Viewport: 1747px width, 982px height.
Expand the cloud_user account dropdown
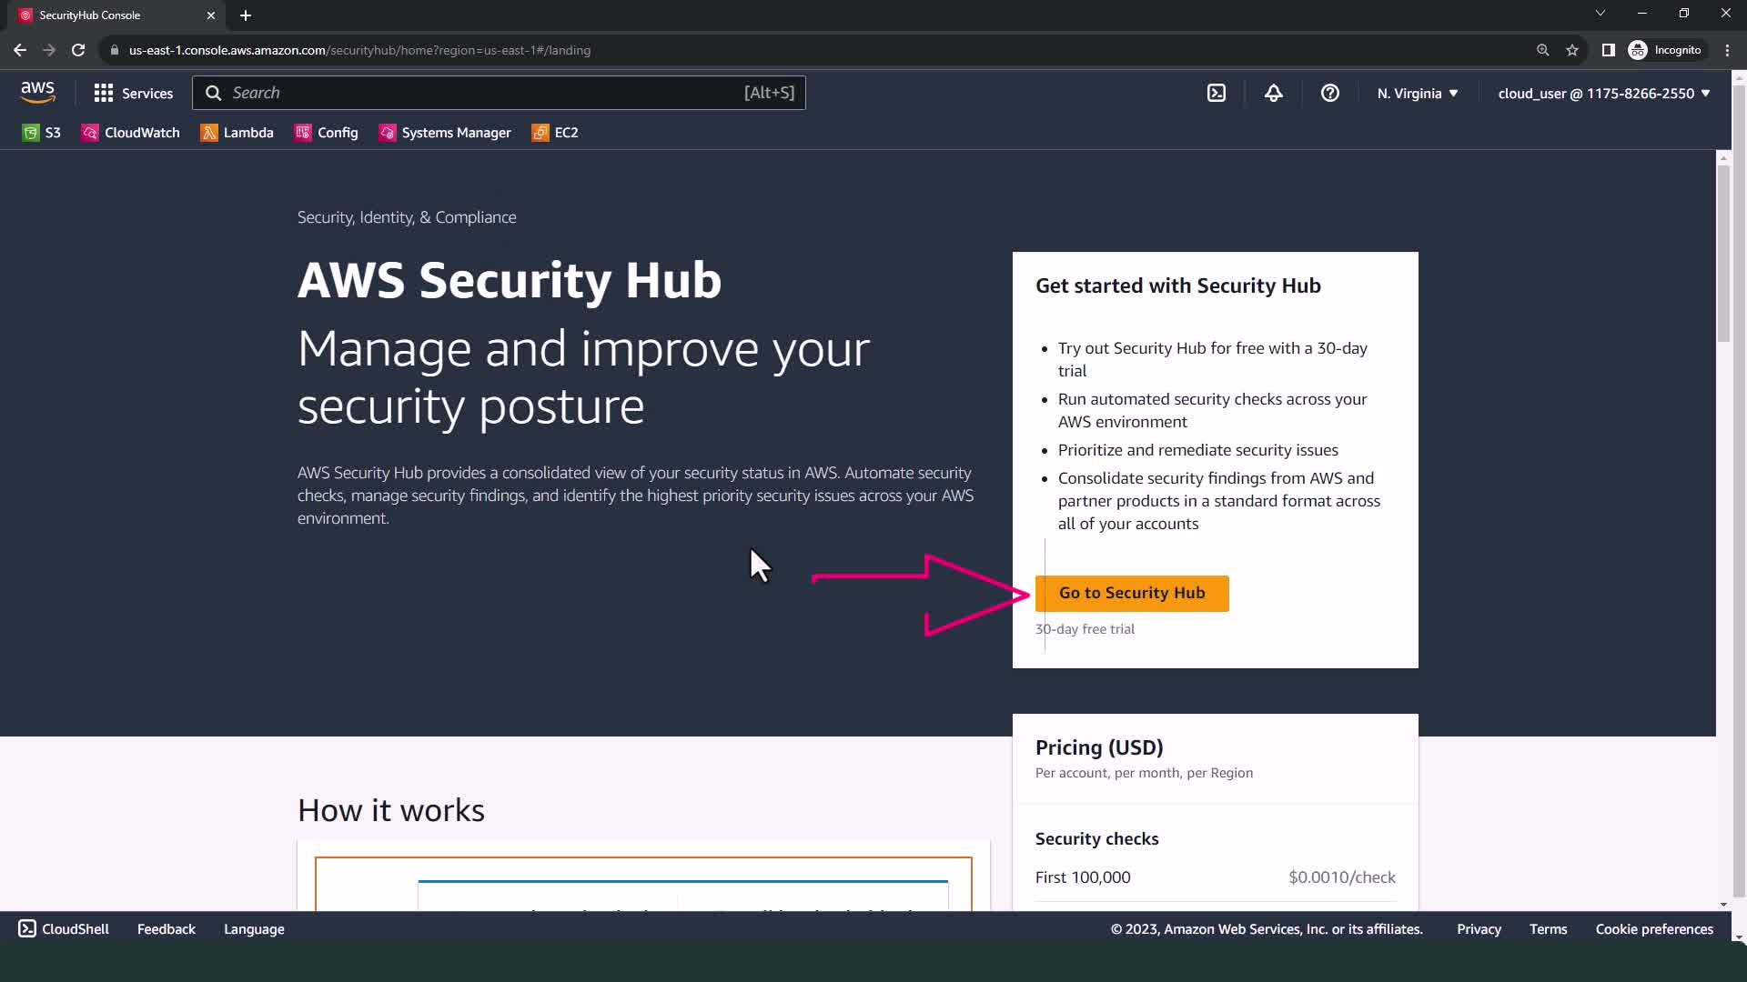(1603, 93)
